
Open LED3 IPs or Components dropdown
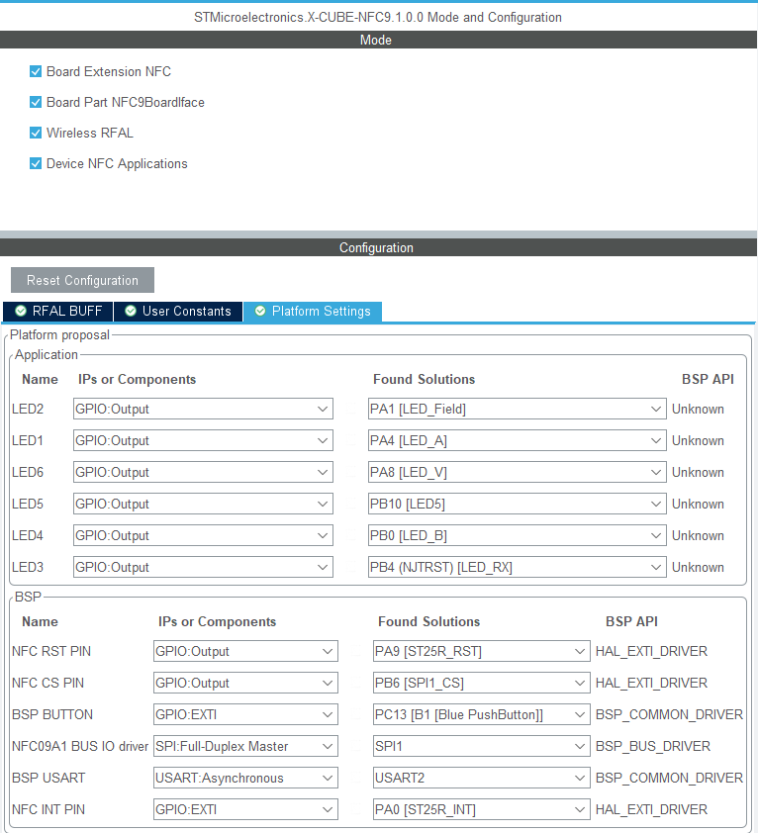203,567
